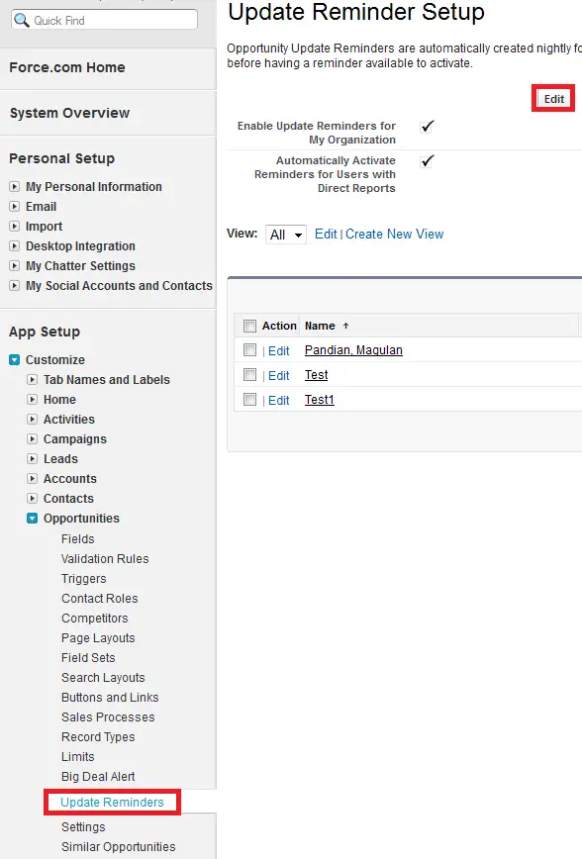Click the Name column sort arrow
The image size is (582, 859).
click(345, 326)
